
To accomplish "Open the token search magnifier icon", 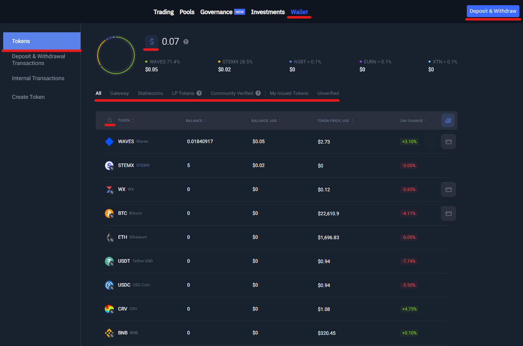I will point(110,120).
